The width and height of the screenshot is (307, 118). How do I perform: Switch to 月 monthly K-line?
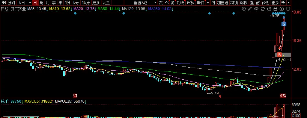pyautogui.click(x=47, y=3)
